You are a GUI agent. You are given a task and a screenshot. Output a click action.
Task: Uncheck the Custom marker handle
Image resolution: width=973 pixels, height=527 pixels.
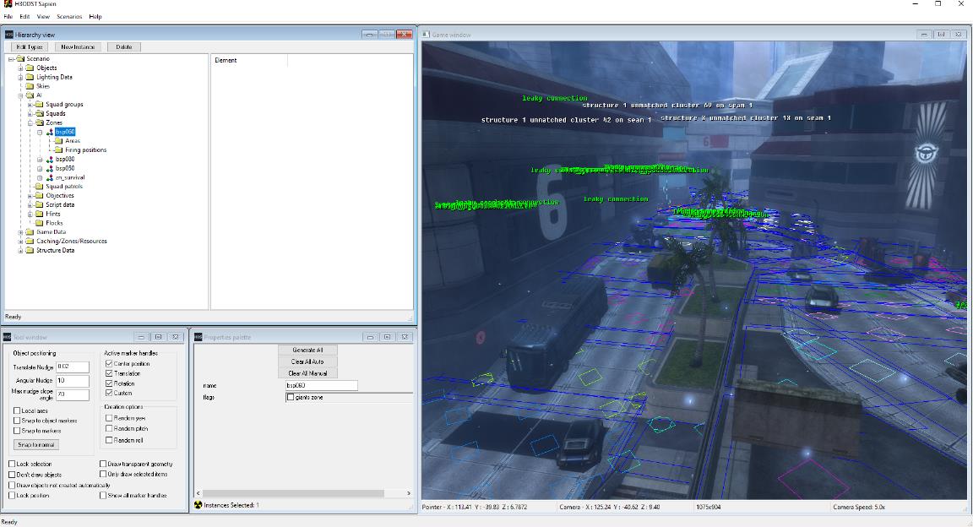[x=109, y=393]
